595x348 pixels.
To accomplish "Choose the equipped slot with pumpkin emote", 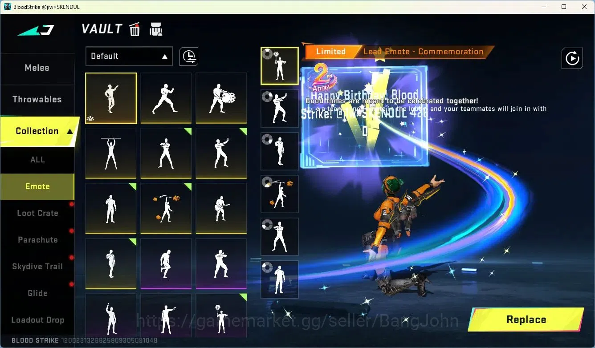I will click(280, 194).
